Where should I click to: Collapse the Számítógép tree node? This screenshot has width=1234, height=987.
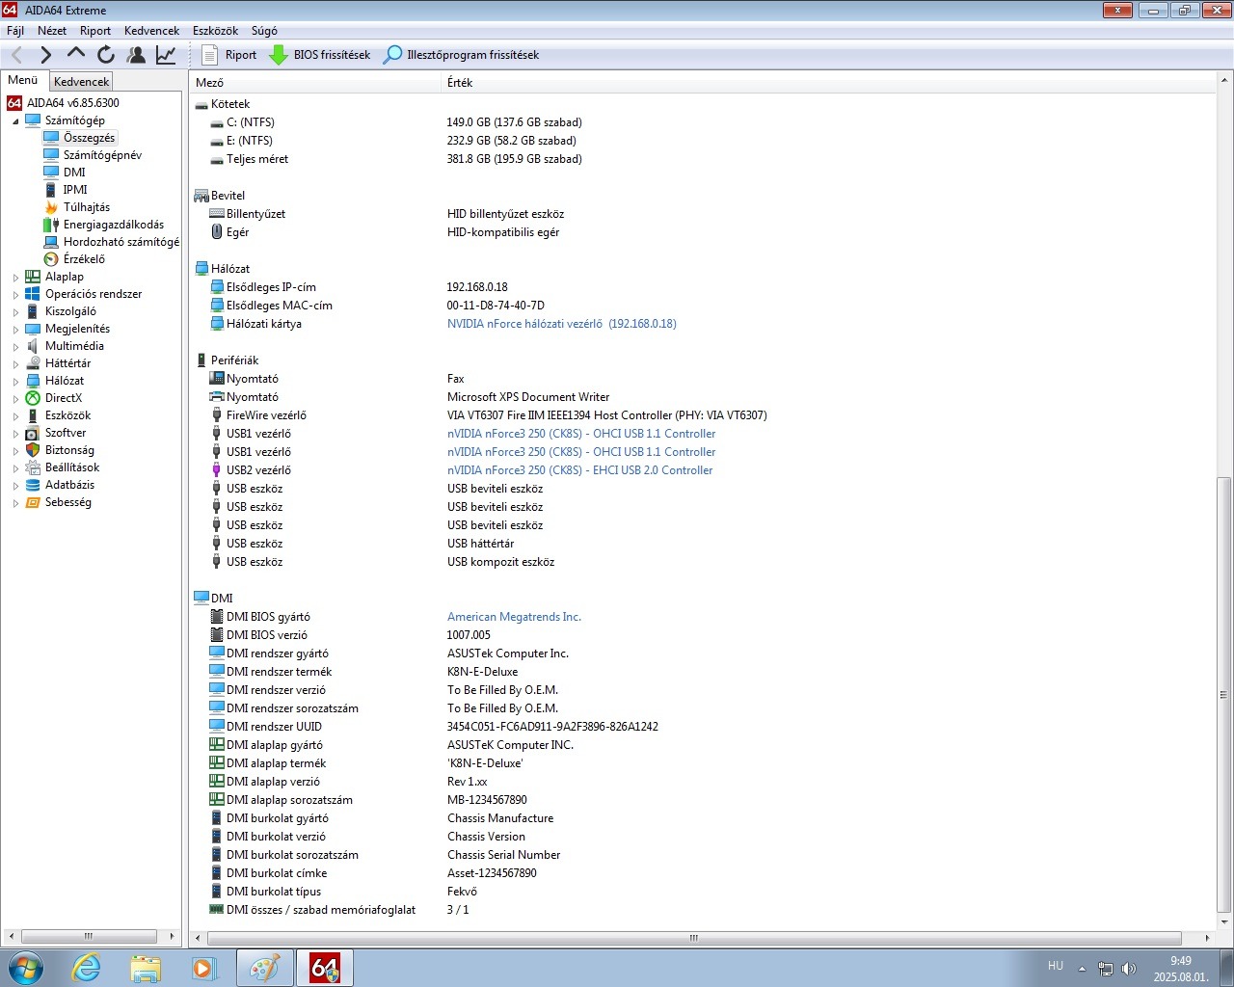(x=15, y=121)
